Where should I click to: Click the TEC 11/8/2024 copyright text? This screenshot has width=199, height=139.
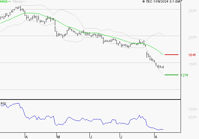pos(162,1)
